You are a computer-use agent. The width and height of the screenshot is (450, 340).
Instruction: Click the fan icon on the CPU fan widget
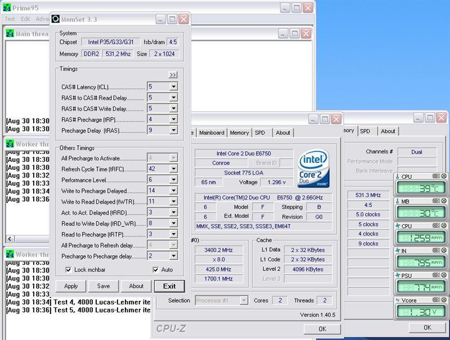[398, 226]
